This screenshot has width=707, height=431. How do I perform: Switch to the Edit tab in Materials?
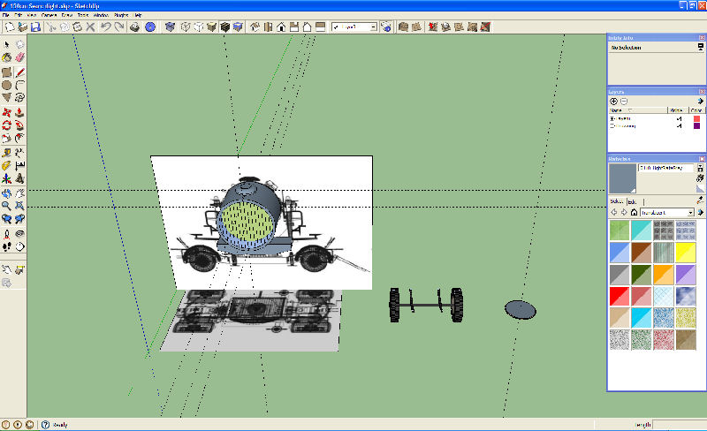point(632,202)
